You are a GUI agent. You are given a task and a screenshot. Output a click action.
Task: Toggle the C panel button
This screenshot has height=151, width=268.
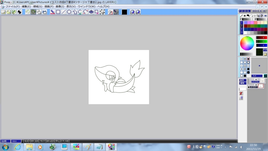click(243, 11)
